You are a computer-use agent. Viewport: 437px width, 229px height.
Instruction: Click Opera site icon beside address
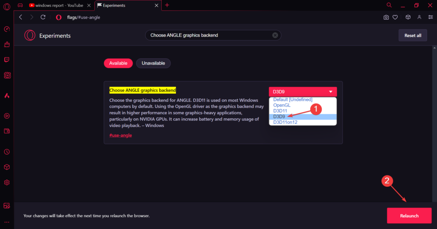tap(58, 17)
